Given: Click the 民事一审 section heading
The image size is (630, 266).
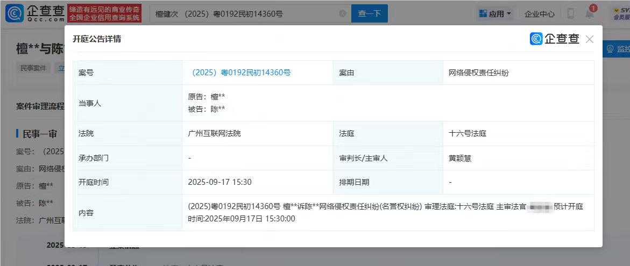Looking at the screenshot, I should (40, 134).
